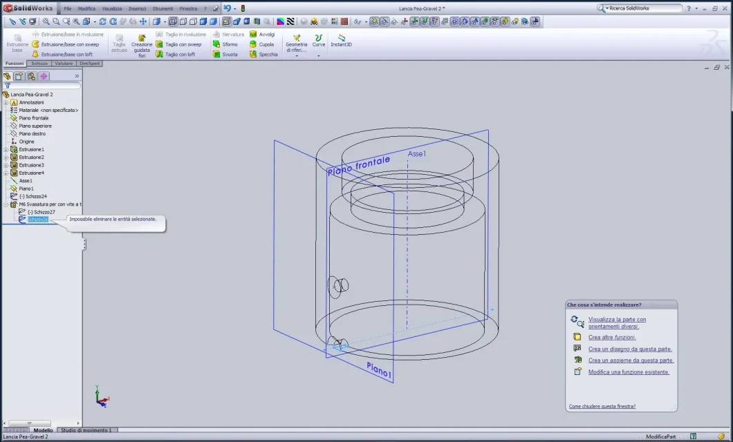The image size is (733, 442).
Task: Toggle the rebuild traffic light icon
Action: click(x=243, y=8)
